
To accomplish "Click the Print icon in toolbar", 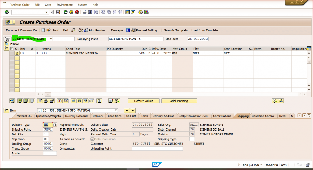I will click(x=84, y=12).
